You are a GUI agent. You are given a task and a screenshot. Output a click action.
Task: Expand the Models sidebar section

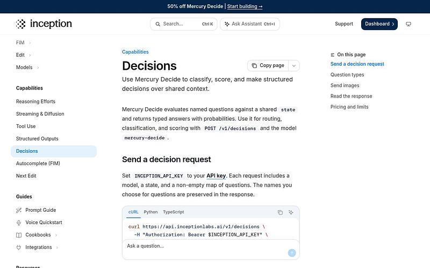click(x=38, y=68)
